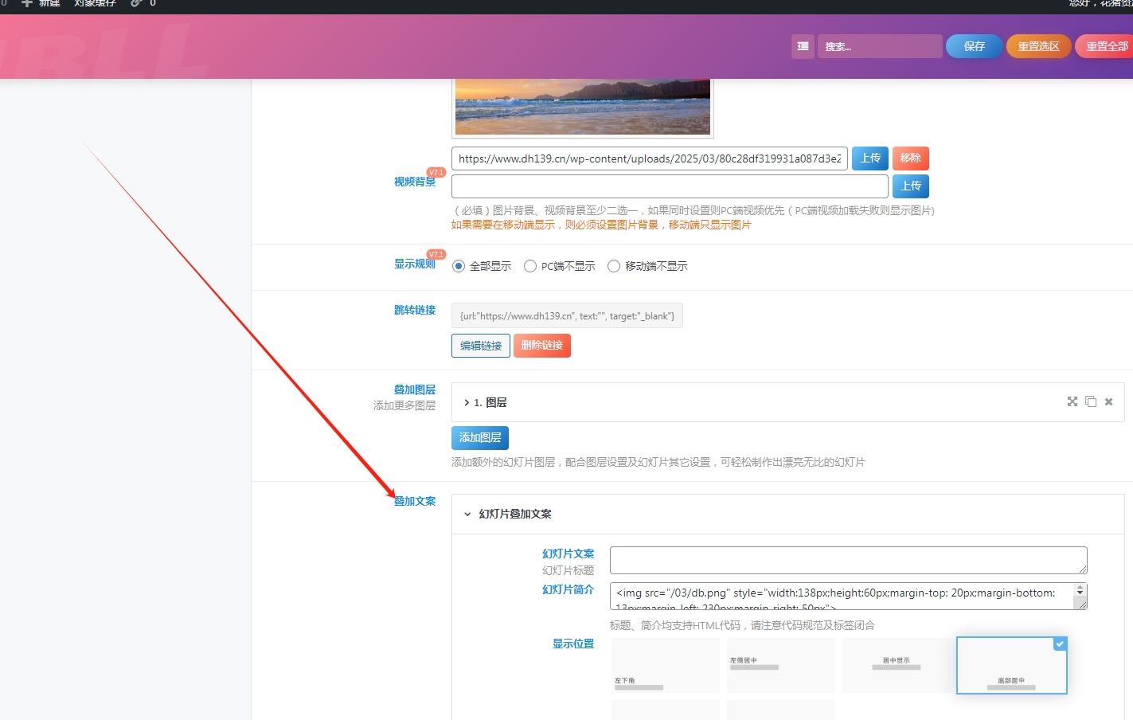This screenshot has height=720, width=1133.
Task: Click the expand-all menu icon beside search
Action: (x=803, y=46)
